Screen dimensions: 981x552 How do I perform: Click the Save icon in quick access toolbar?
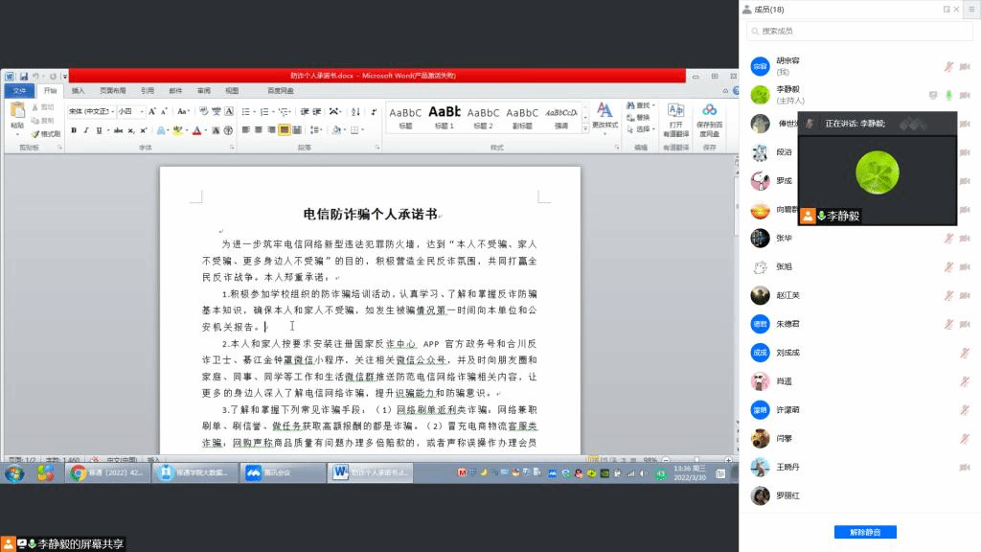point(22,76)
